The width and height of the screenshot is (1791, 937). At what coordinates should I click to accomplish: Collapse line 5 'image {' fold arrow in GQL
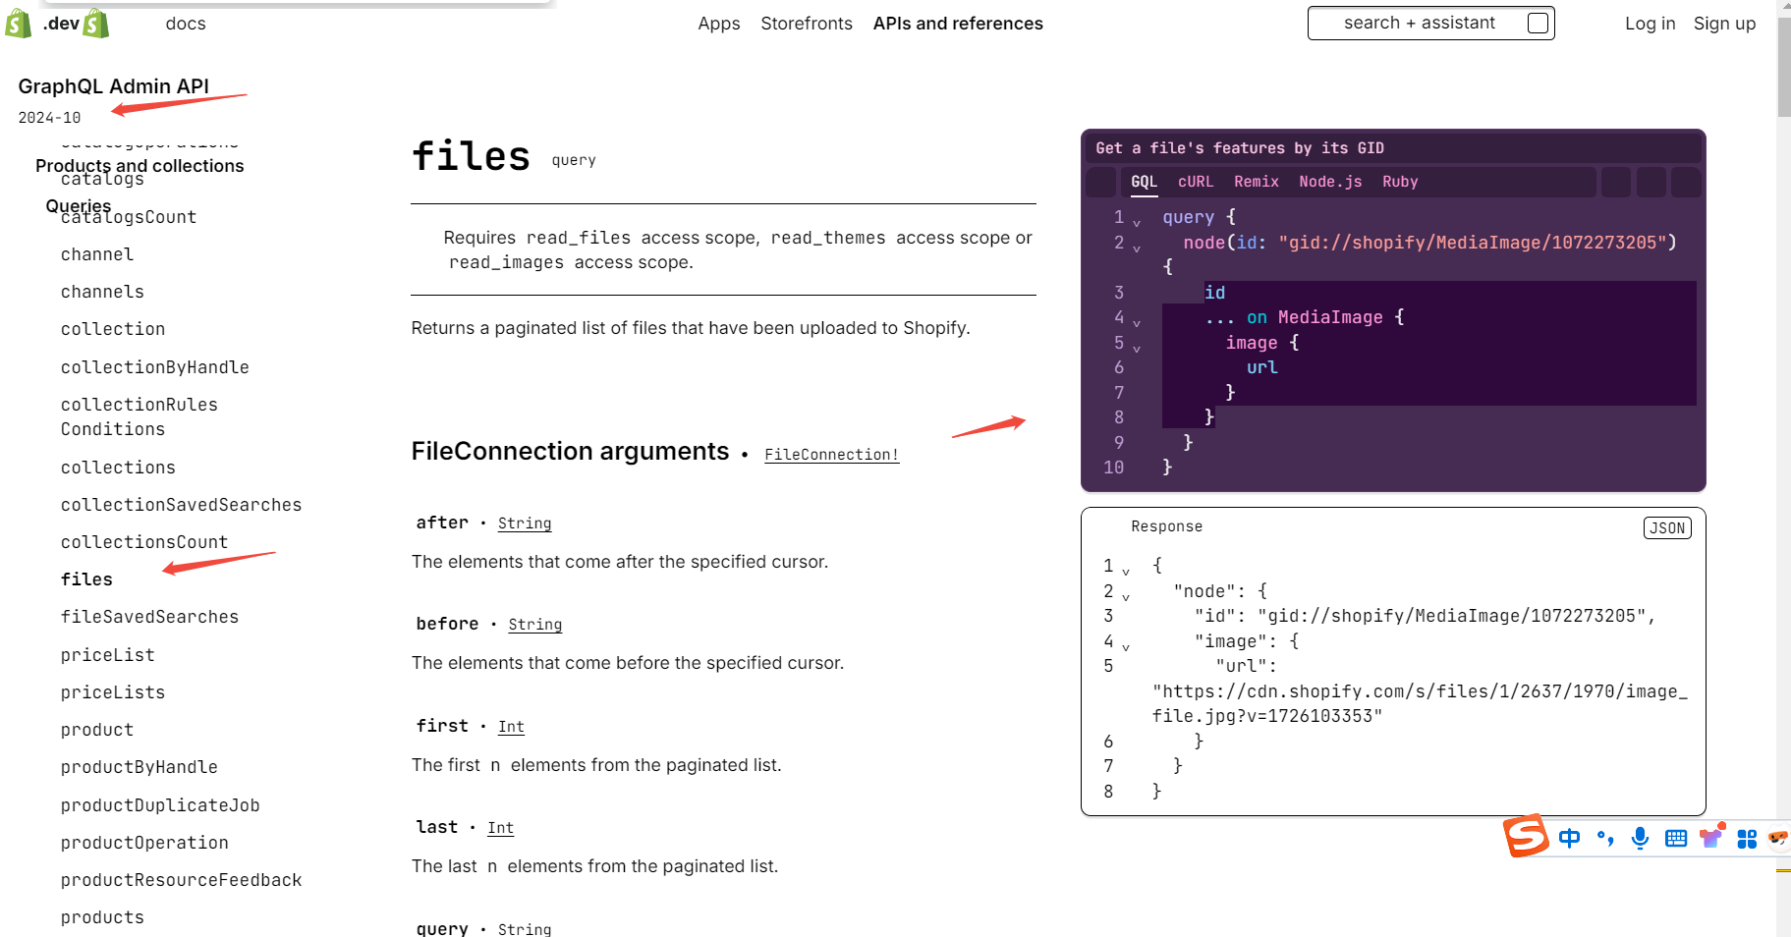[x=1137, y=348]
